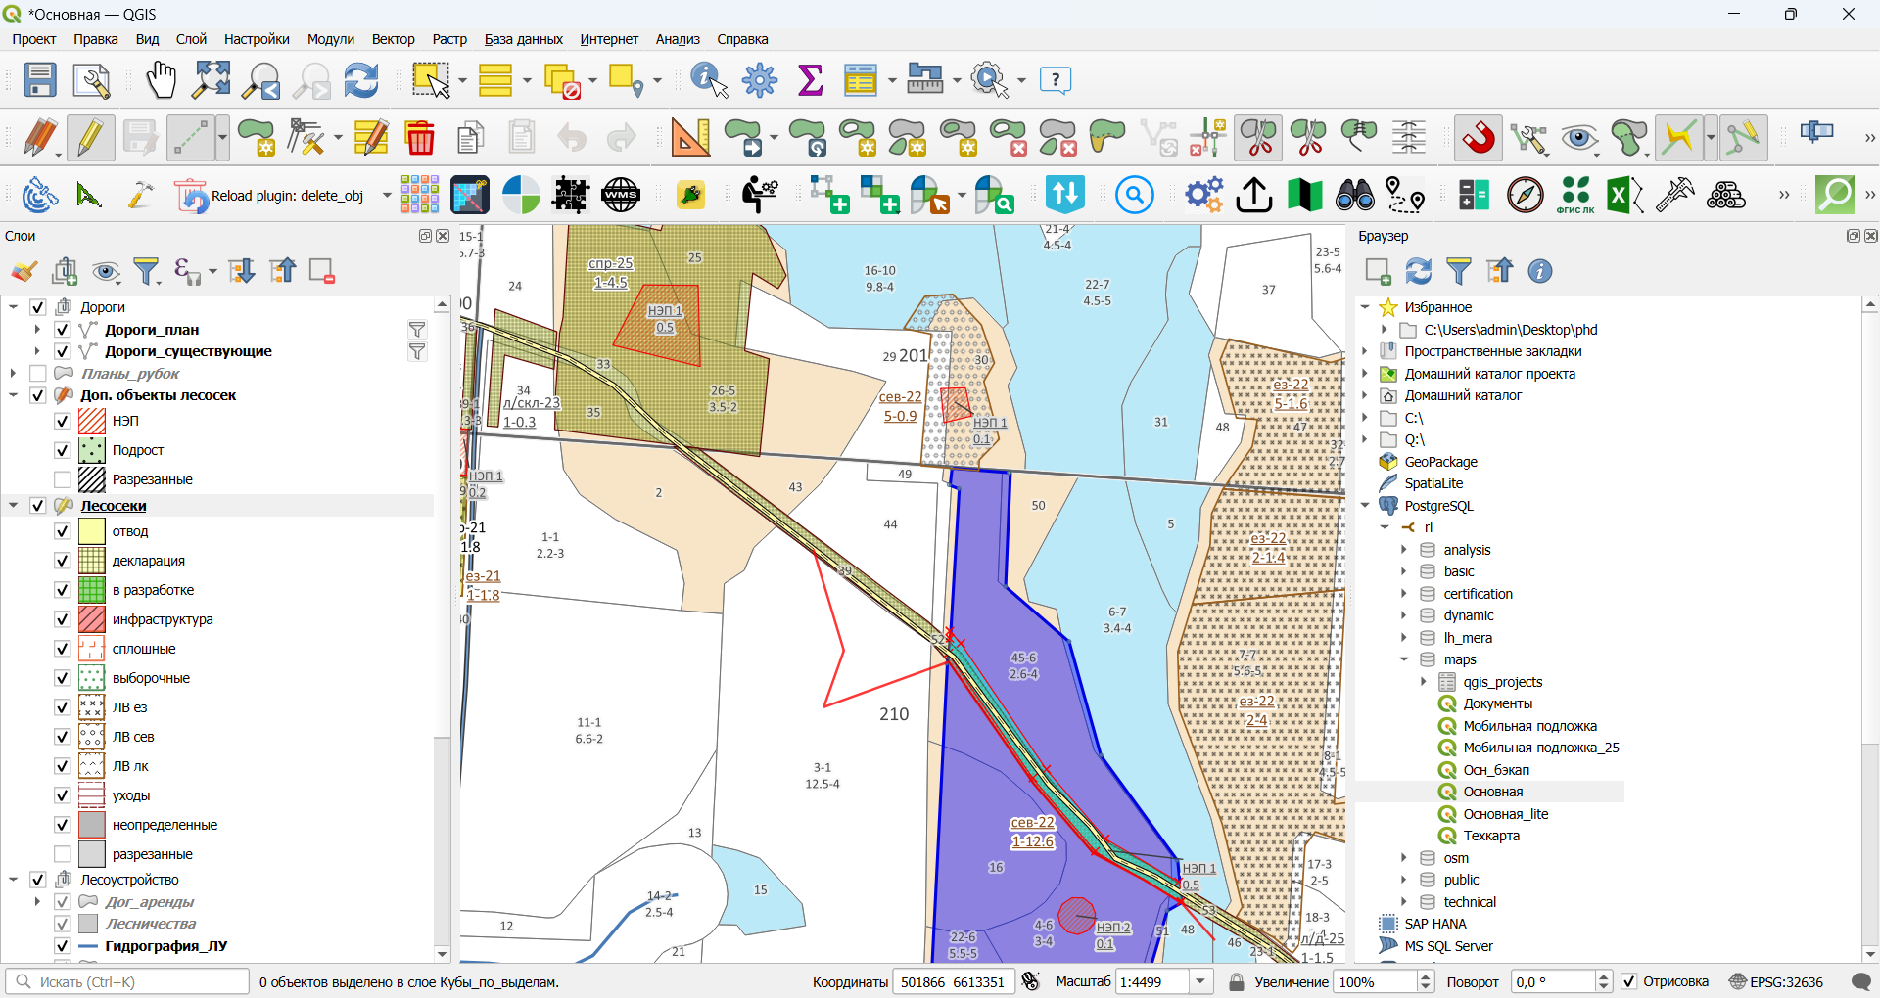This screenshot has width=1880, height=998.
Task: Collapse the Лесосеки layer legend
Action: coord(14,506)
